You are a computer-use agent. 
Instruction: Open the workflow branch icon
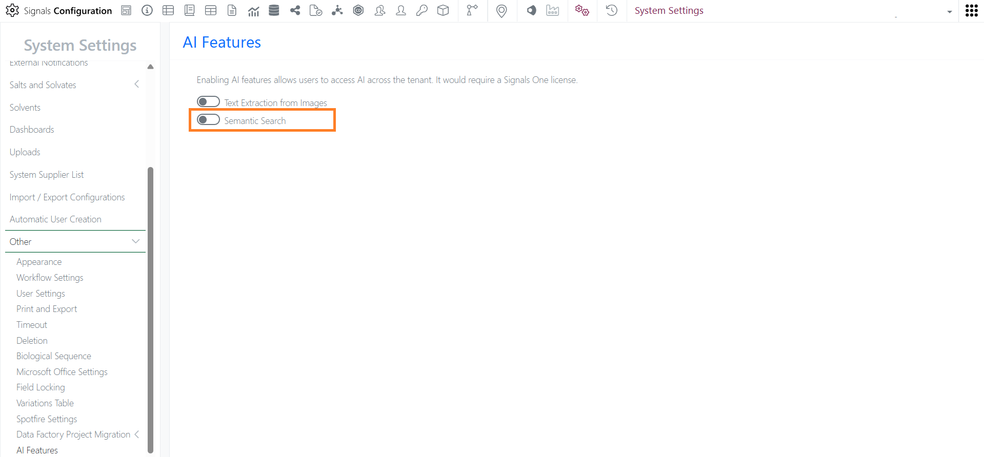472,10
